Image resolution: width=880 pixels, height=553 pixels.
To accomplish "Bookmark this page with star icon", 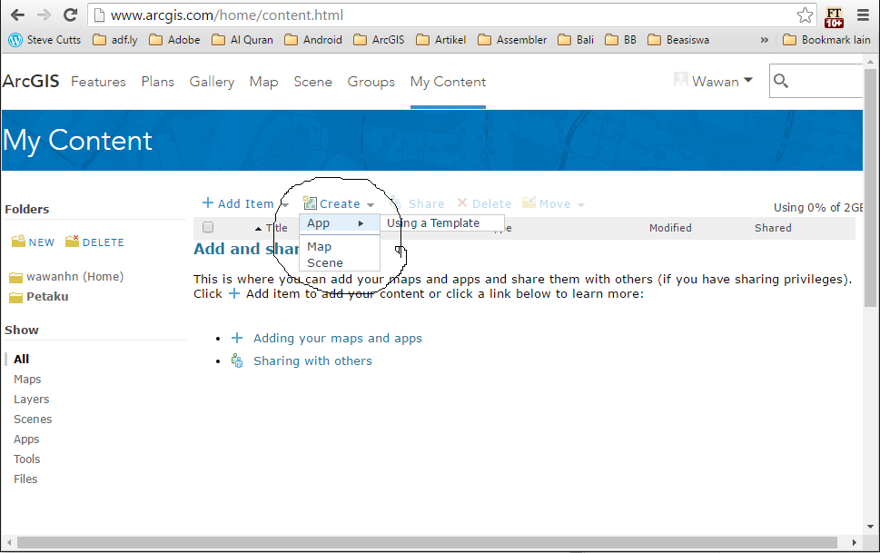I will coord(805,15).
